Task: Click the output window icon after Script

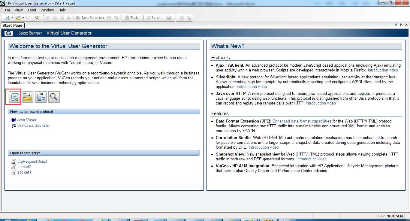Action: (x=169, y=18)
